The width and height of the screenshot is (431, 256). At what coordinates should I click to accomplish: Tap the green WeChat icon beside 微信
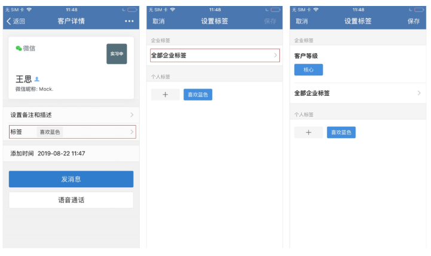pos(19,48)
